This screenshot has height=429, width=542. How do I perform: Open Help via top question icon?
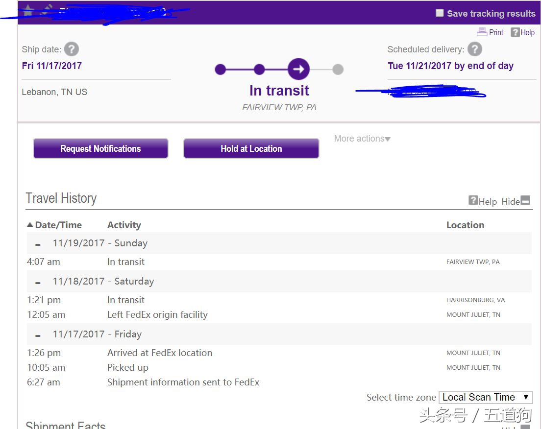(x=515, y=32)
